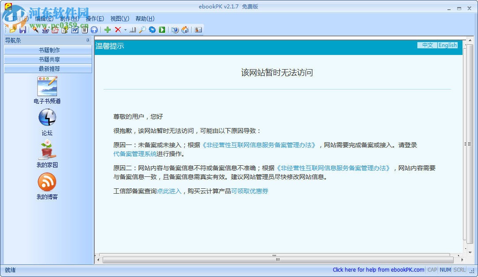Image resolution: width=478 pixels, height=277 pixels.
Task: Save the project with the save icon
Action: pos(23,30)
